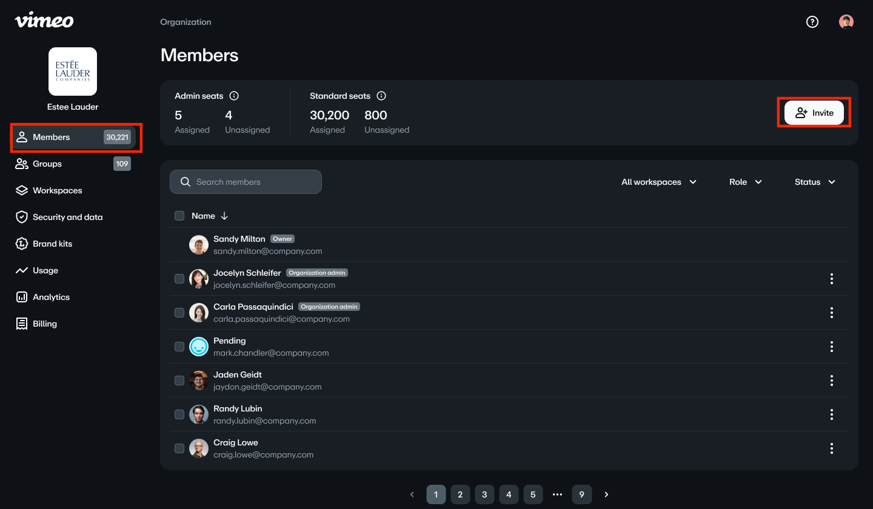Open the three-dot menu for Craig Lowe
The width and height of the screenshot is (873, 509).
tap(831, 448)
